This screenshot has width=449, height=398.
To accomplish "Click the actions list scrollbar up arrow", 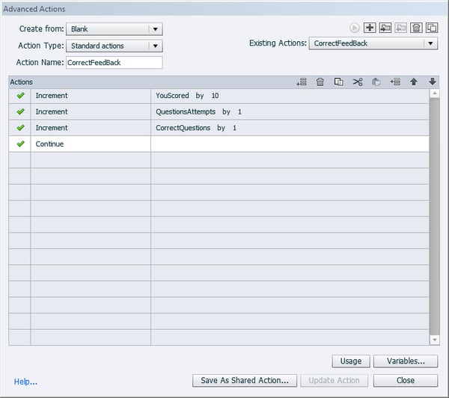I will 434,94.
